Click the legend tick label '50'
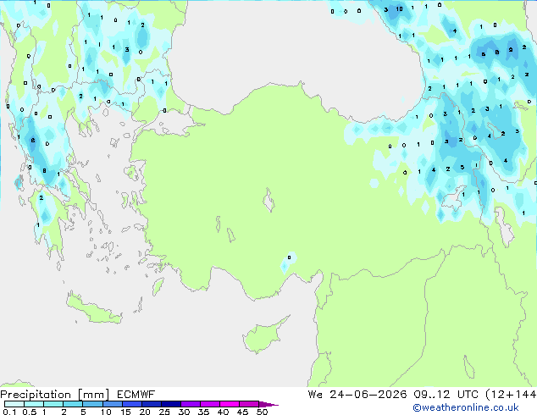Screen dimensions: 537x415 [x=262, y=412]
